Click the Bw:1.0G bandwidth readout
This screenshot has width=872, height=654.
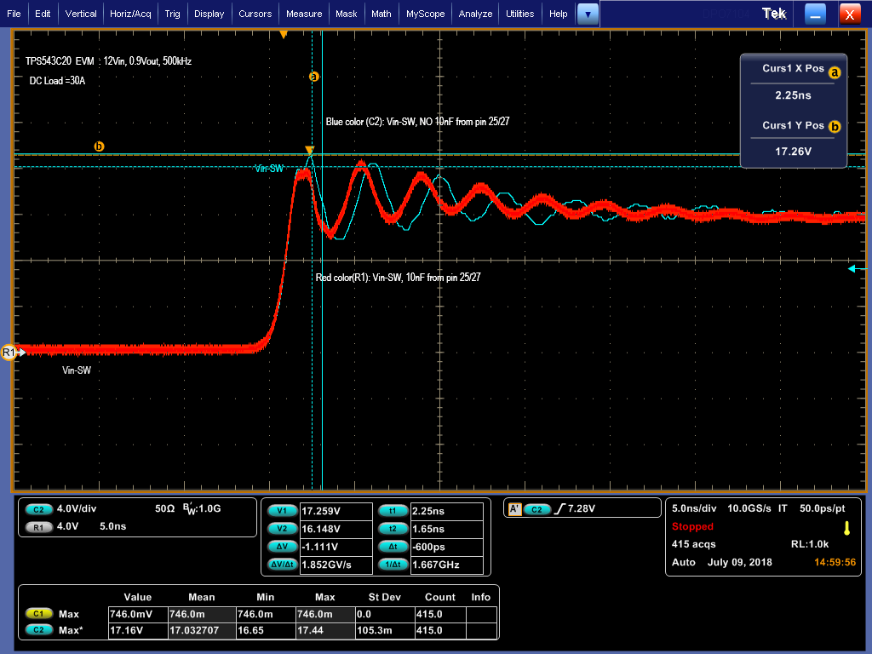pyautogui.click(x=202, y=509)
